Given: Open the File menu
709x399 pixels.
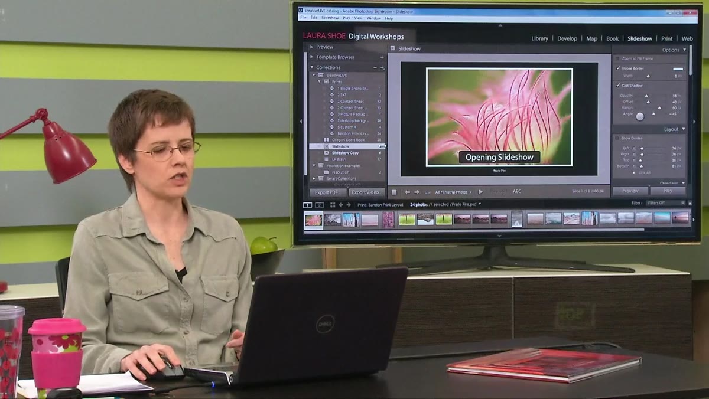Looking at the screenshot, I should click(303, 18).
